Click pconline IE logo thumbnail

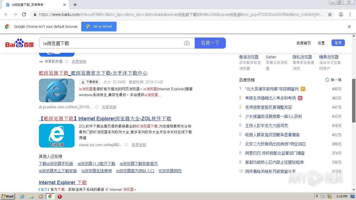57,90
